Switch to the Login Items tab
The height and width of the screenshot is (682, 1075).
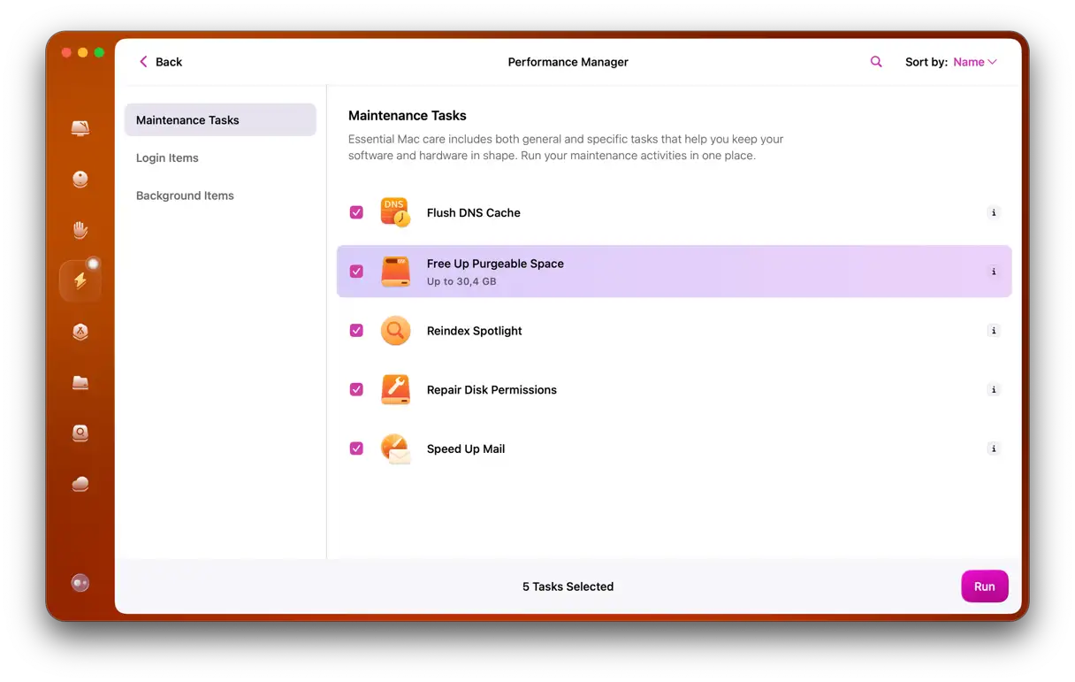(167, 158)
